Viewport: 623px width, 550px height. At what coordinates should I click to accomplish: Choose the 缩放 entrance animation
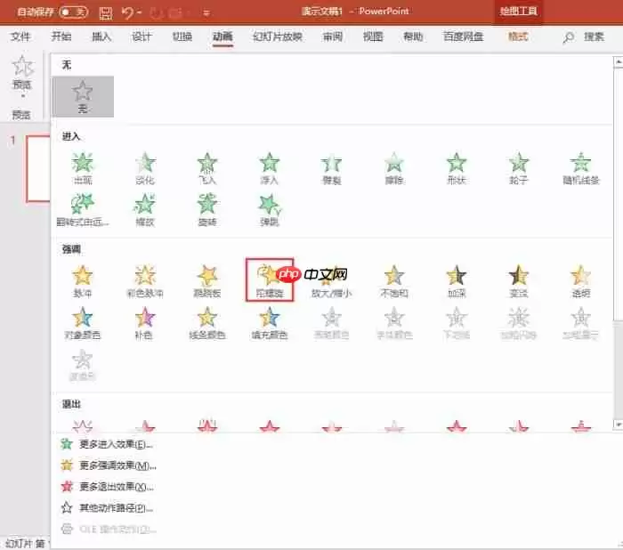point(145,210)
